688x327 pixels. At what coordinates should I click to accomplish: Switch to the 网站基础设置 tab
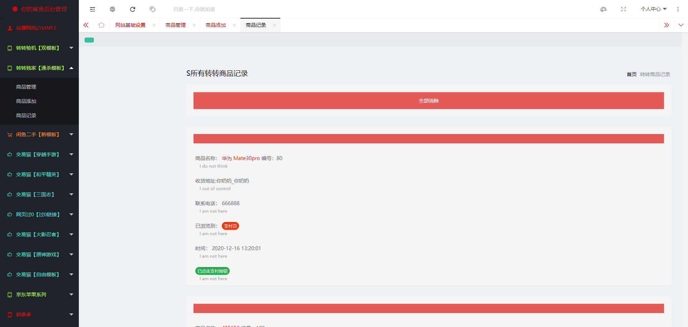(130, 25)
